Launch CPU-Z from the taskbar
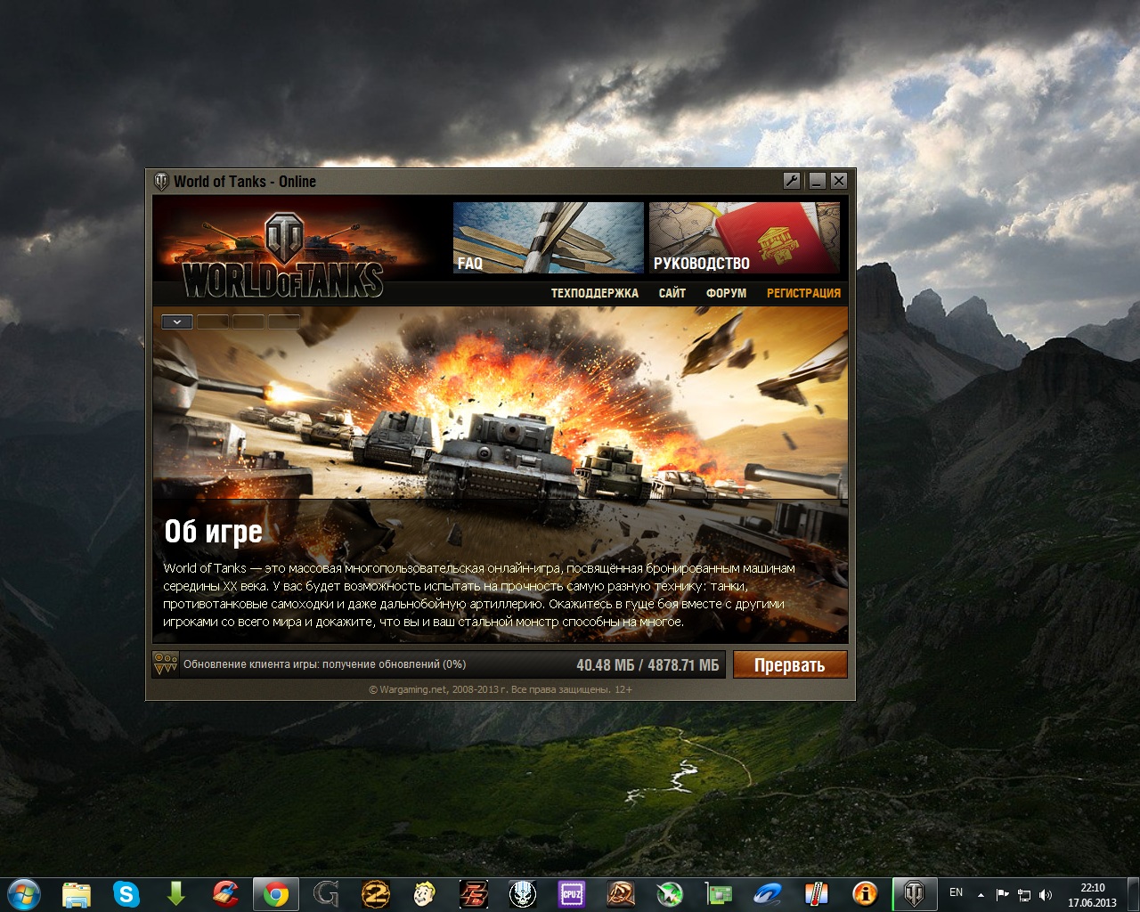 [x=571, y=893]
